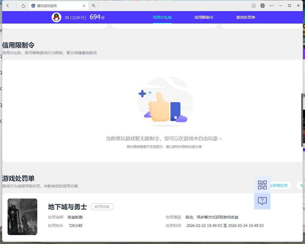The image size is (305, 244).
Task: Open the three-dot more menu
Action: [272, 6]
